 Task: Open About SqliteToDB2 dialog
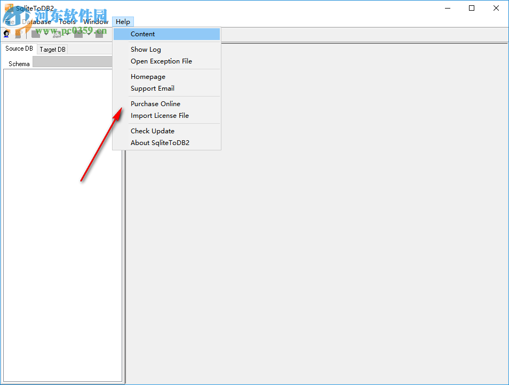click(166, 143)
